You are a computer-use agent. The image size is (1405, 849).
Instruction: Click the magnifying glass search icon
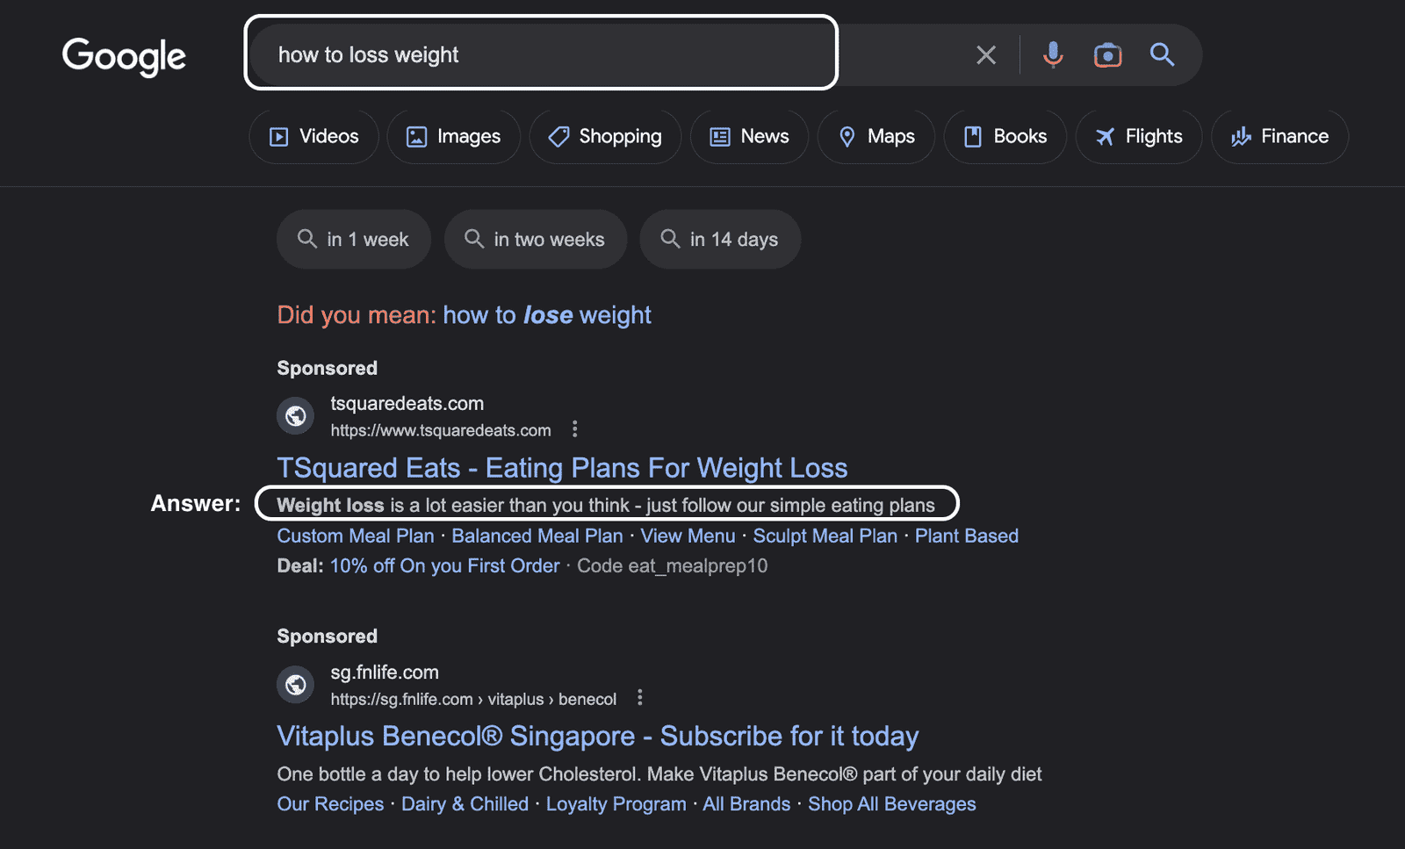[x=1162, y=55]
